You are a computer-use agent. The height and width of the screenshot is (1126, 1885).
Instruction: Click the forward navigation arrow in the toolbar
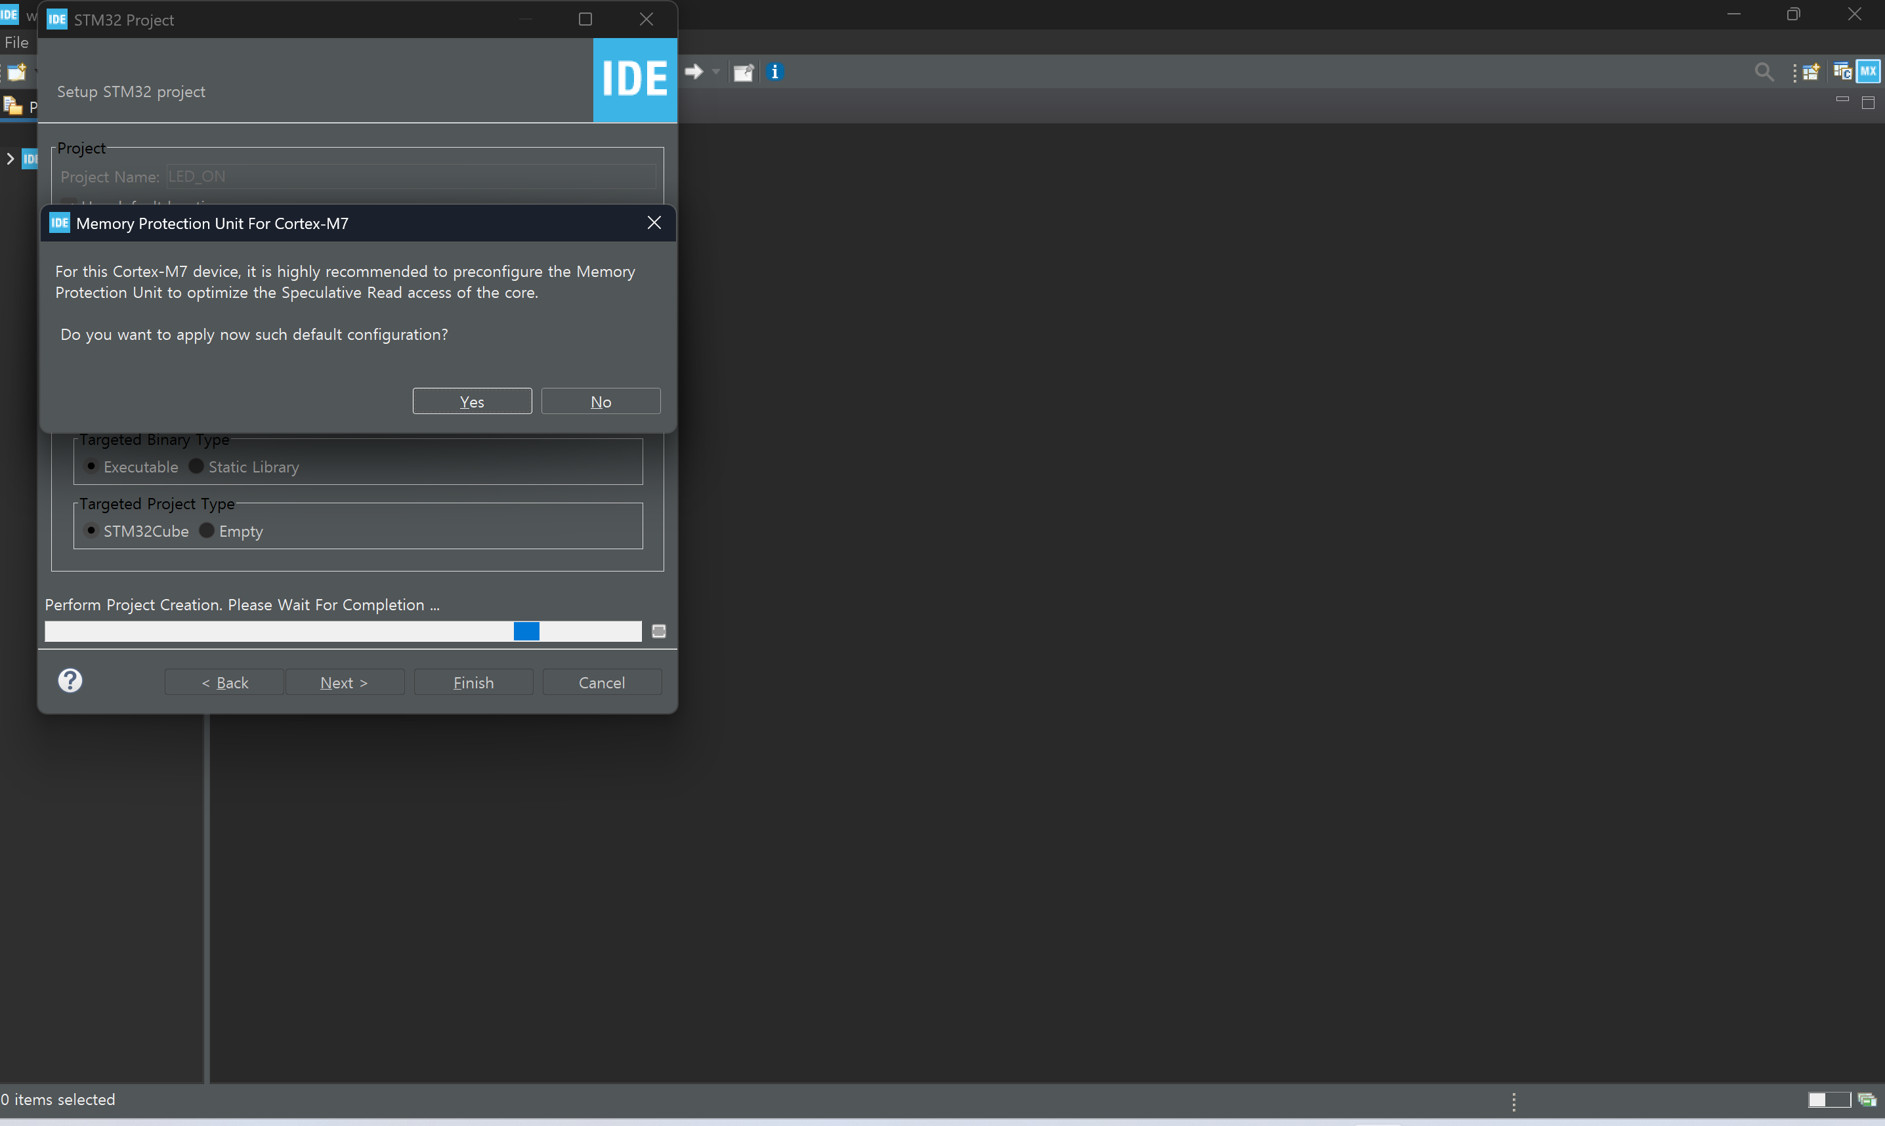tap(694, 72)
